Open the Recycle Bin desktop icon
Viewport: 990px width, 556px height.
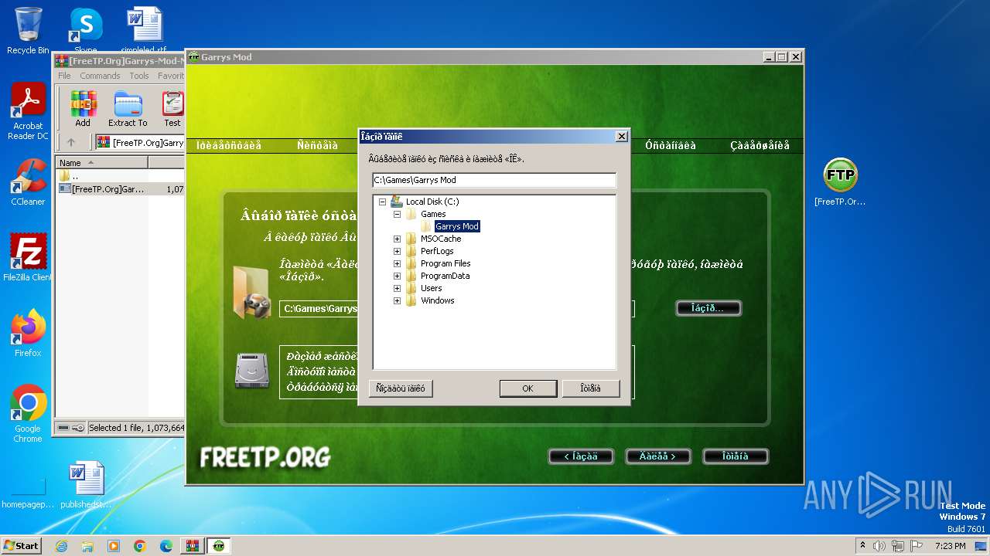pyautogui.click(x=28, y=31)
